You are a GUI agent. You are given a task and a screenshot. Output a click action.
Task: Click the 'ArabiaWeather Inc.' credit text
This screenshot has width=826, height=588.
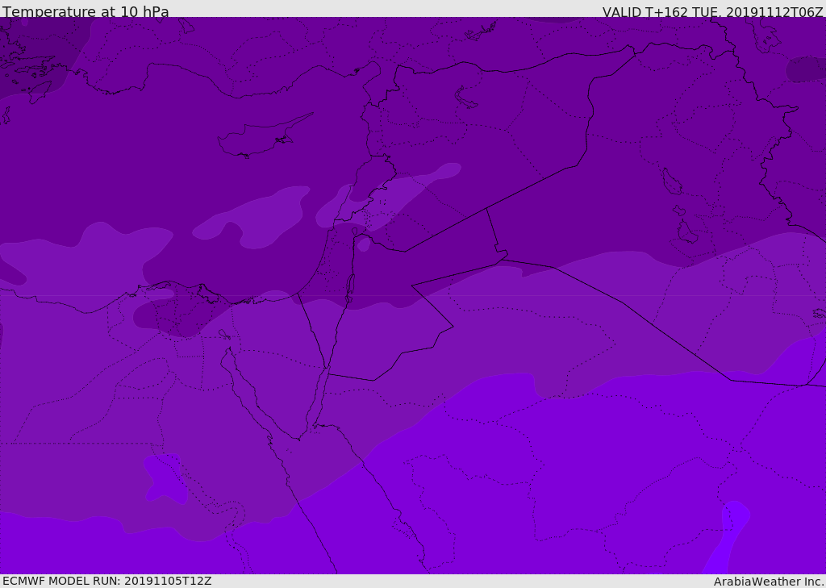click(x=769, y=582)
